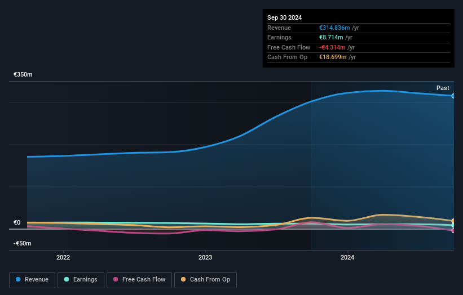Click the Free Cash Flow endpoint marker
This screenshot has width=463, height=295.
tap(453, 231)
